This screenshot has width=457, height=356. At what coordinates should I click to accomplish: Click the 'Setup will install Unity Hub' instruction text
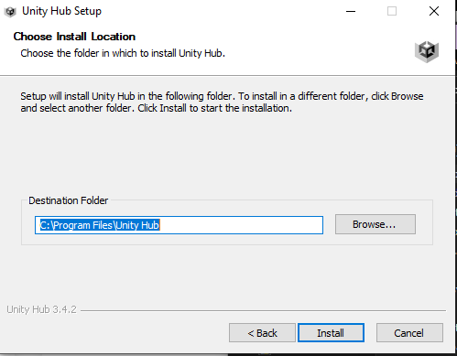click(x=222, y=96)
